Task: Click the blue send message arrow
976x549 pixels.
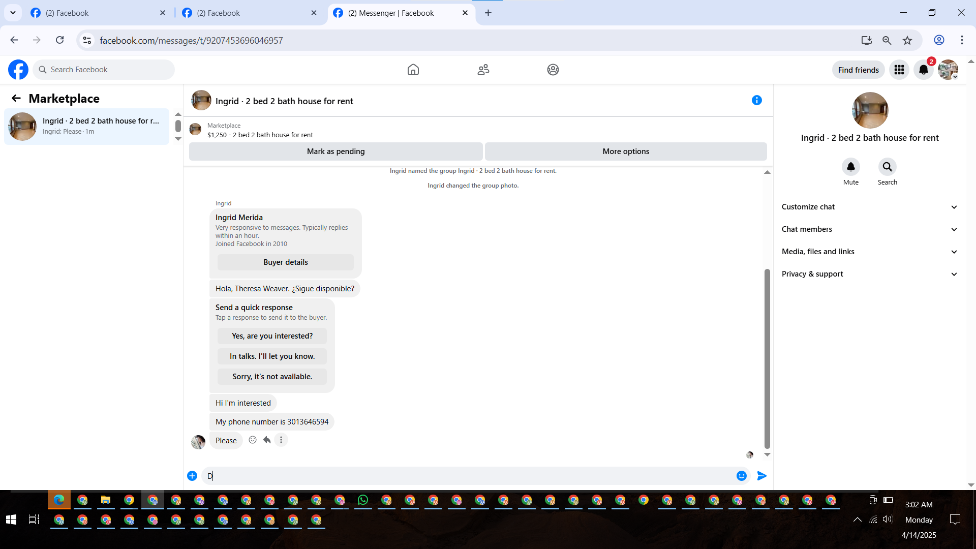Action: pyautogui.click(x=761, y=476)
